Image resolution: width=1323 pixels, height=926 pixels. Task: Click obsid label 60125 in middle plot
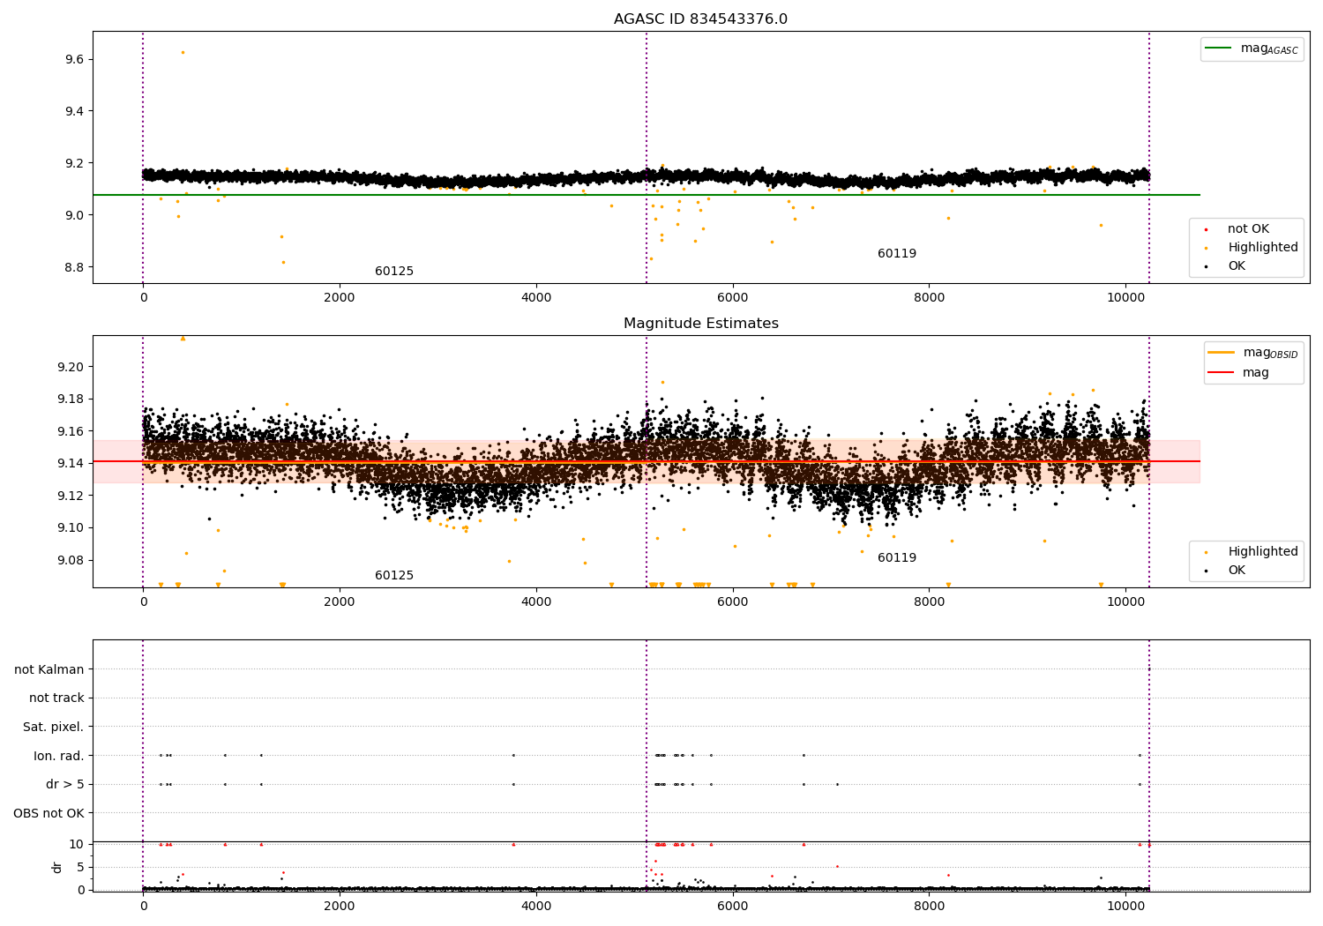click(394, 576)
